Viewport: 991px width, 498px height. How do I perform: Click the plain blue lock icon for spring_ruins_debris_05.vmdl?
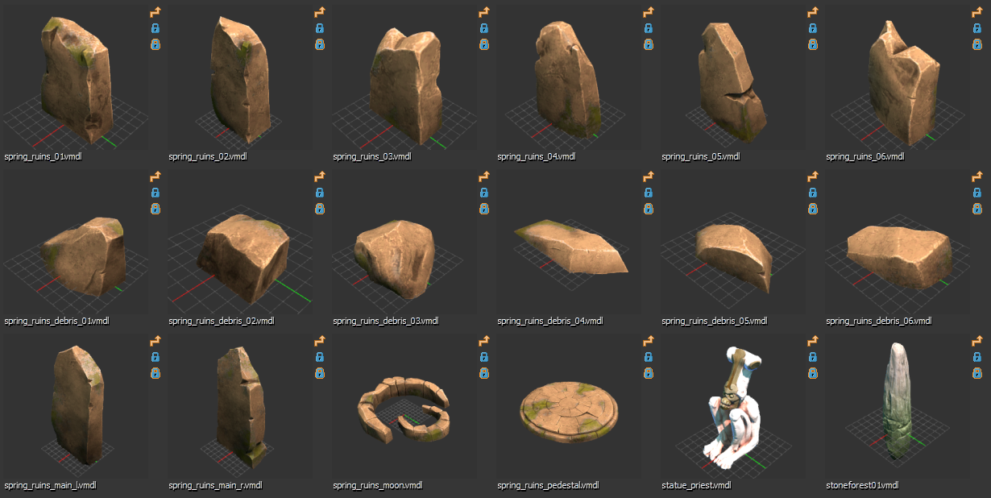tap(813, 193)
